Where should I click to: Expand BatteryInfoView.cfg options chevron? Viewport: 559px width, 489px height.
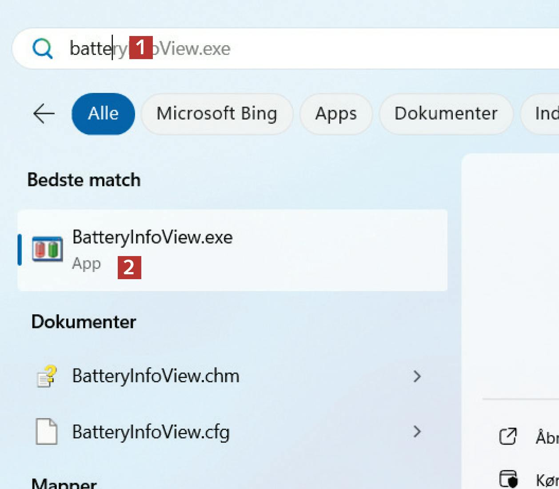(417, 432)
